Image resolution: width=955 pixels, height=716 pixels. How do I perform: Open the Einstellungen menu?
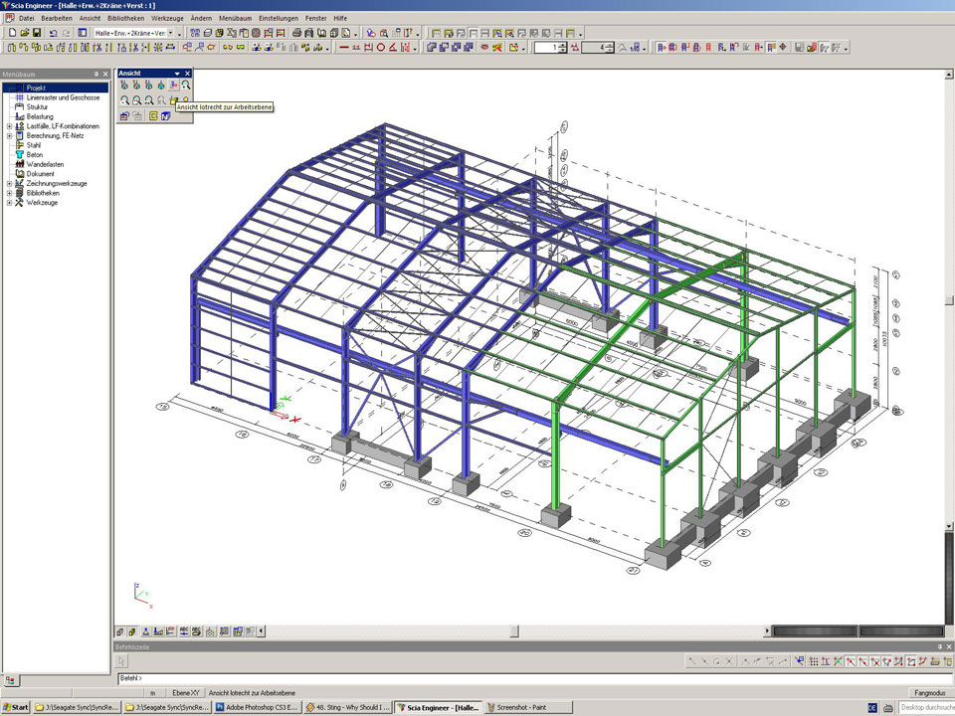278,19
